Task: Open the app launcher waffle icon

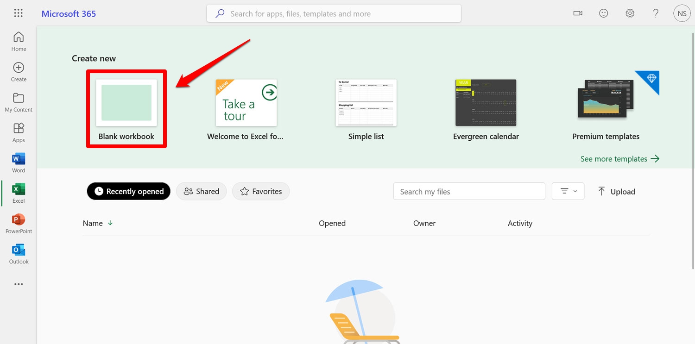Action: 18,13
